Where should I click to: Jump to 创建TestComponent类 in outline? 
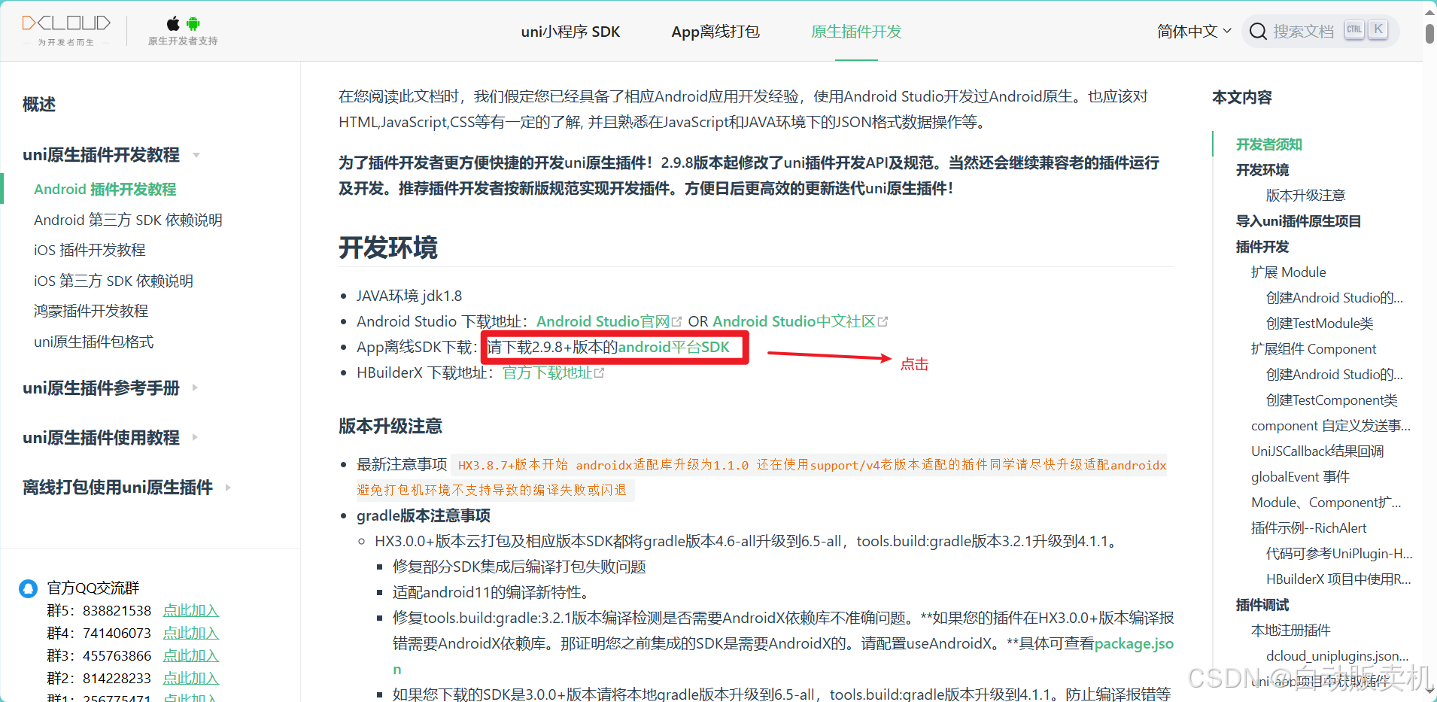1332,400
